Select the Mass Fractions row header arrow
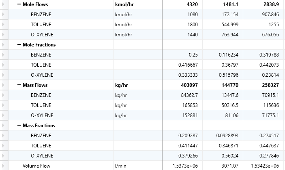The height and width of the screenshot is (170, 285). 3,125
